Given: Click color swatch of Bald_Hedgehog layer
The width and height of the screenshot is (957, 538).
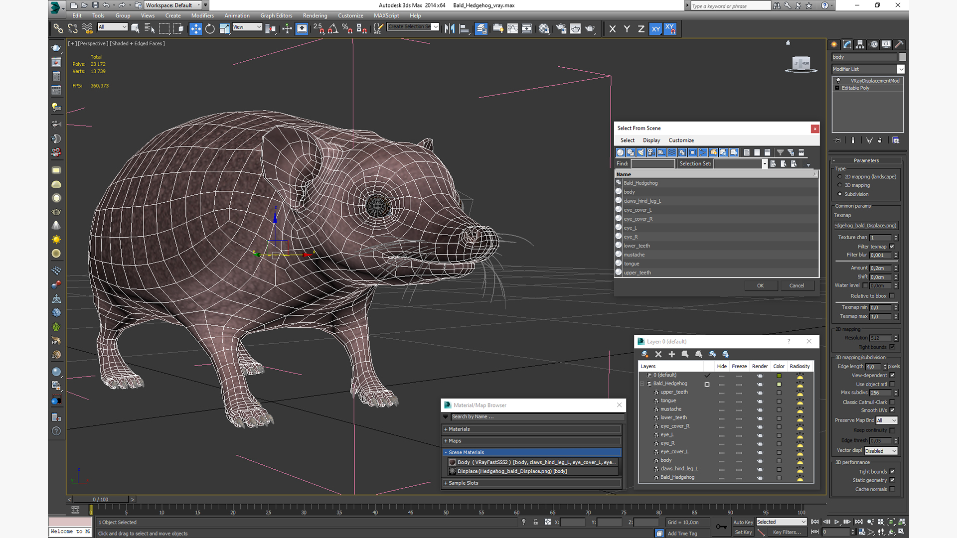Looking at the screenshot, I should click(x=779, y=384).
